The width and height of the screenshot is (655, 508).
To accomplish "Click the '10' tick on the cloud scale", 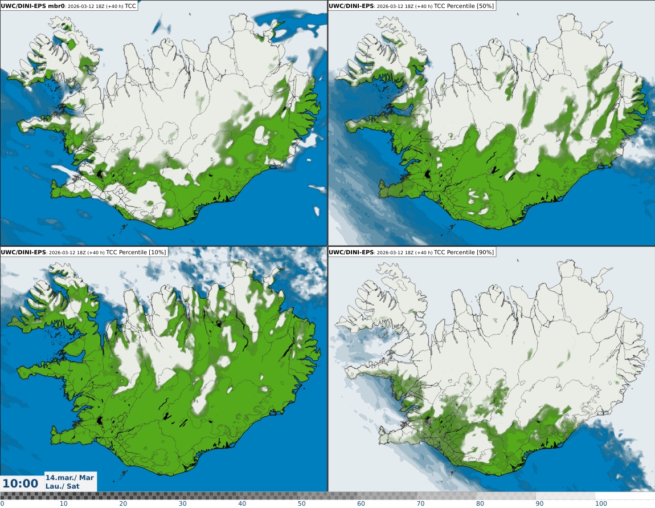I will [63, 503].
